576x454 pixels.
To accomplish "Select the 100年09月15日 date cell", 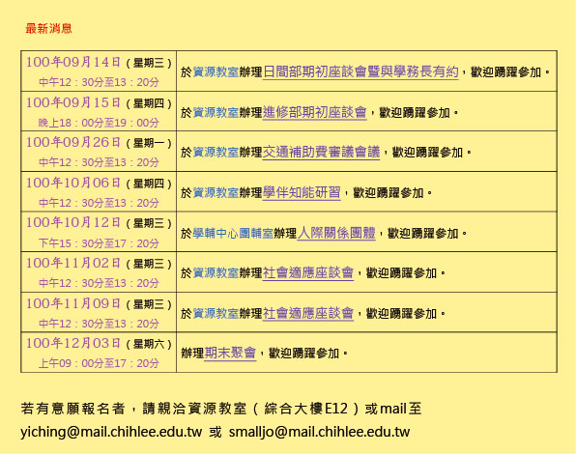I will (x=99, y=112).
